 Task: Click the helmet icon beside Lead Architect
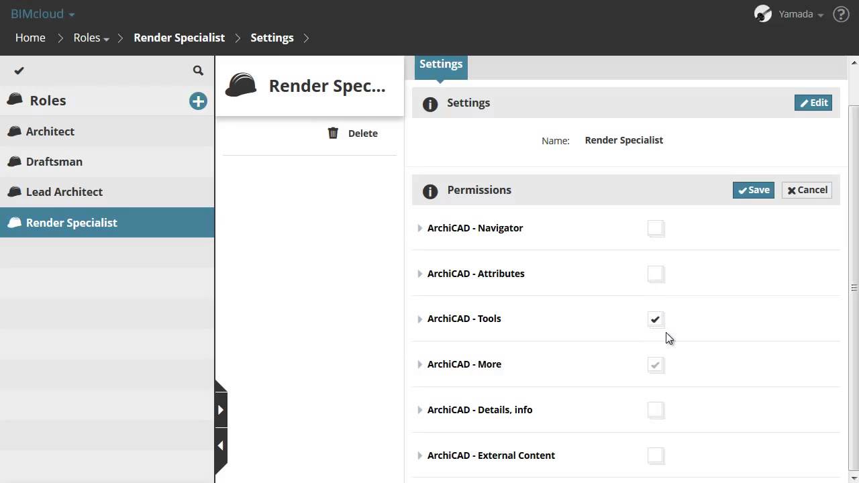[x=14, y=192]
